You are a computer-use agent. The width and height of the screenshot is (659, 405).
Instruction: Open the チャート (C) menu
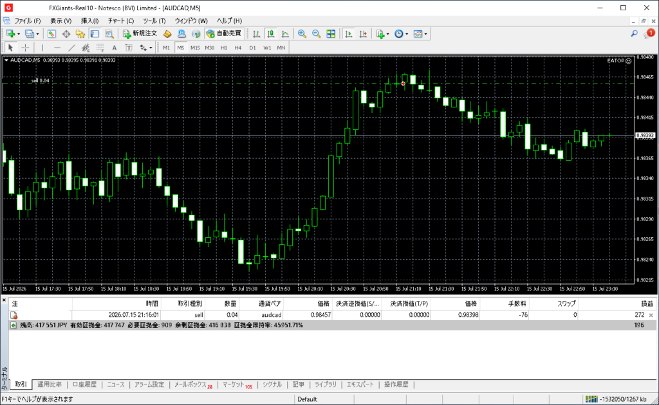[x=120, y=21]
